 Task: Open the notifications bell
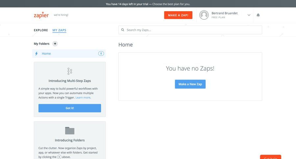pos(258,15)
